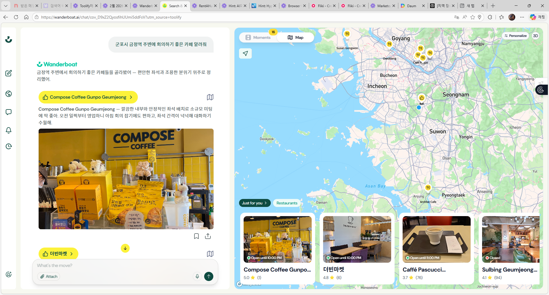
Task: Select the Restaurants filter chip
Action: click(x=287, y=203)
